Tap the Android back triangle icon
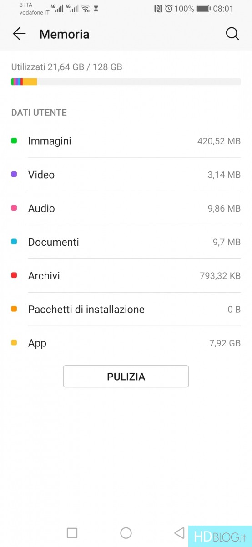The width and height of the screenshot is (252, 547). click(x=180, y=533)
